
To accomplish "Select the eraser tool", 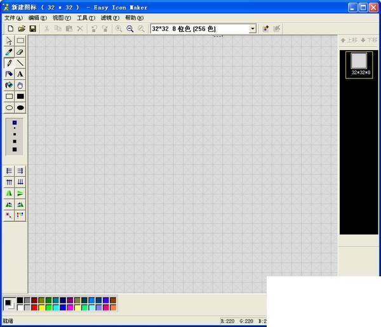I will click(20, 52).
